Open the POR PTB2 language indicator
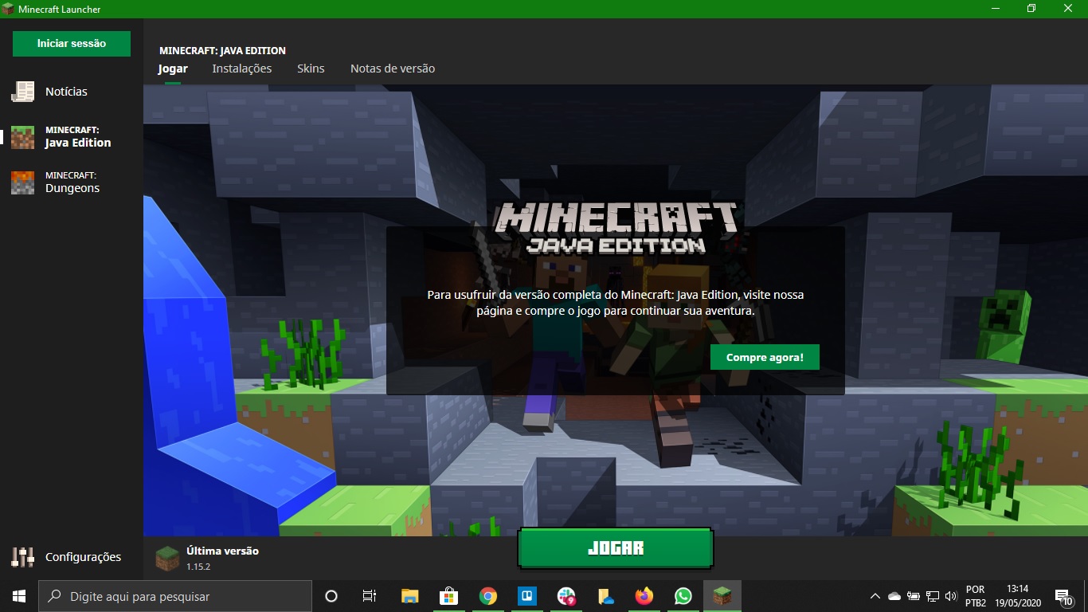1088x612 pixels. coord(976,596)
